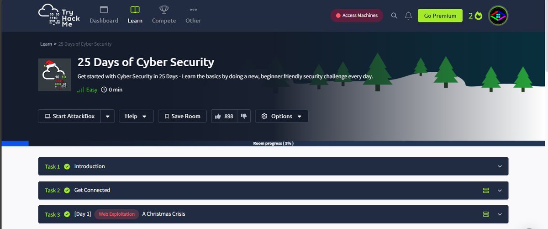Click the page title 25 Days of Cyber Security
The width and height of the screenshot is (548, 229).
pyautogui.click(x=146, y=62)
